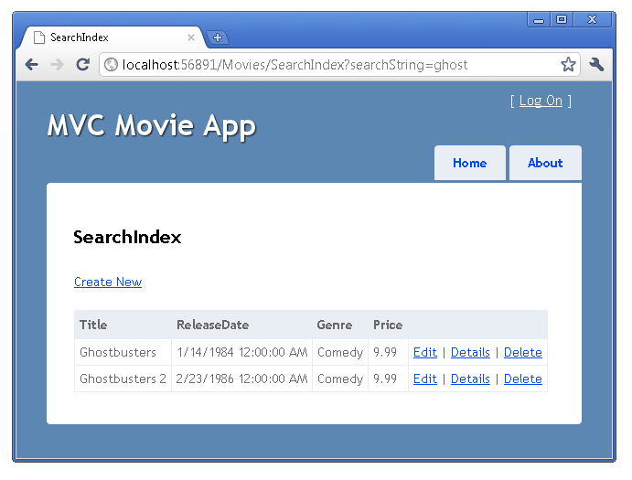Click the 9.99 price in Ghostbusters 1984 row

click(x=388, y=352)
